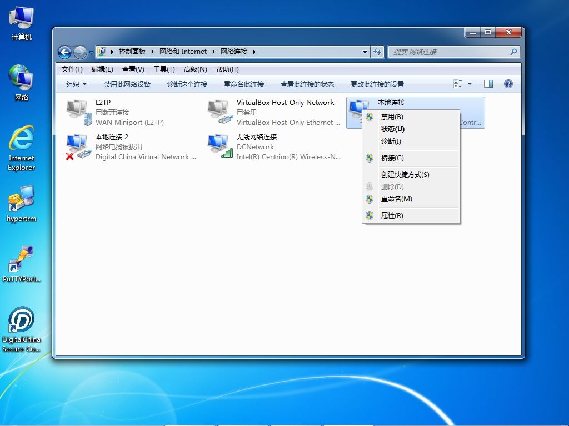Viewport: 569px width, 426px height.
Task: Open the 帮助(H) menu
Action: (227, 69)
